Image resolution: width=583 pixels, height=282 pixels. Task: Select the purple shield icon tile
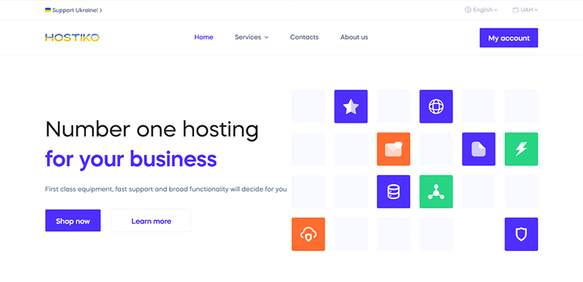click(521, 234)
